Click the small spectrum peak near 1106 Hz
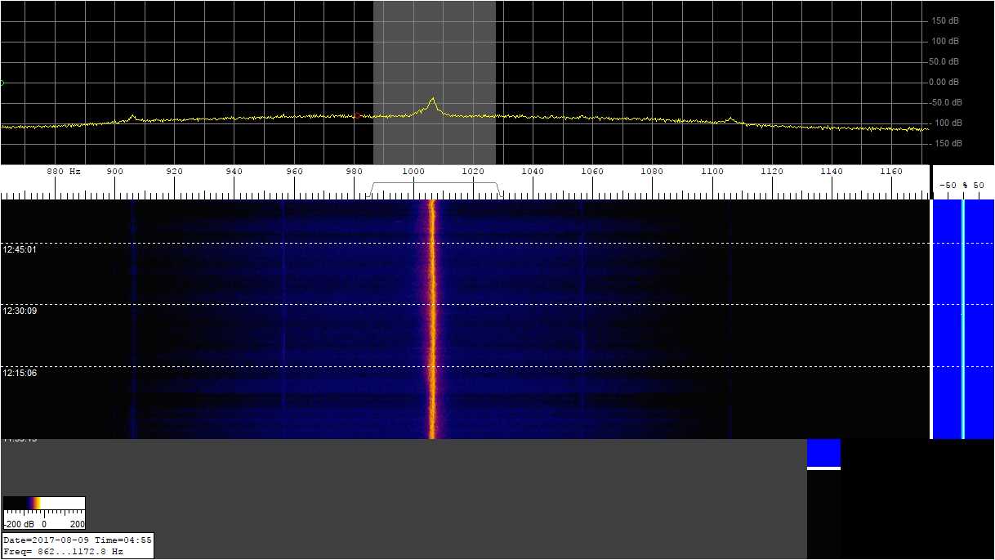This screenshot has width=995, height=560. click(x=730, y=119)
